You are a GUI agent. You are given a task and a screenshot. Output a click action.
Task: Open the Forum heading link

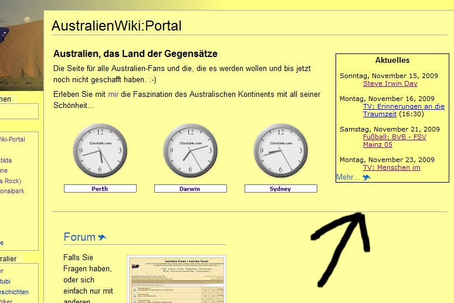[x=79, y=237]
